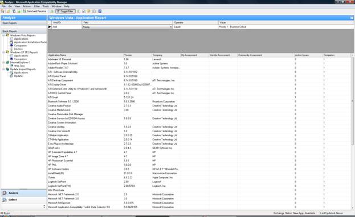Click the Send and Receive toolbar icon

pyautogui.click(x=25, y=11)
